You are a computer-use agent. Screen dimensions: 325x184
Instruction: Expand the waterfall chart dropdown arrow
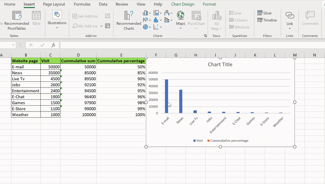(x=171, y=13)
